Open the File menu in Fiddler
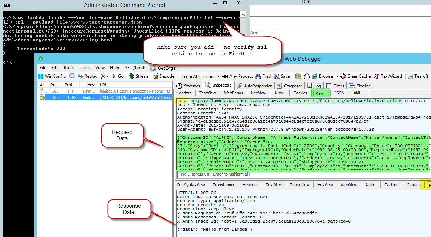The height and width of the screenshot is (237, 431). (43, 68)
